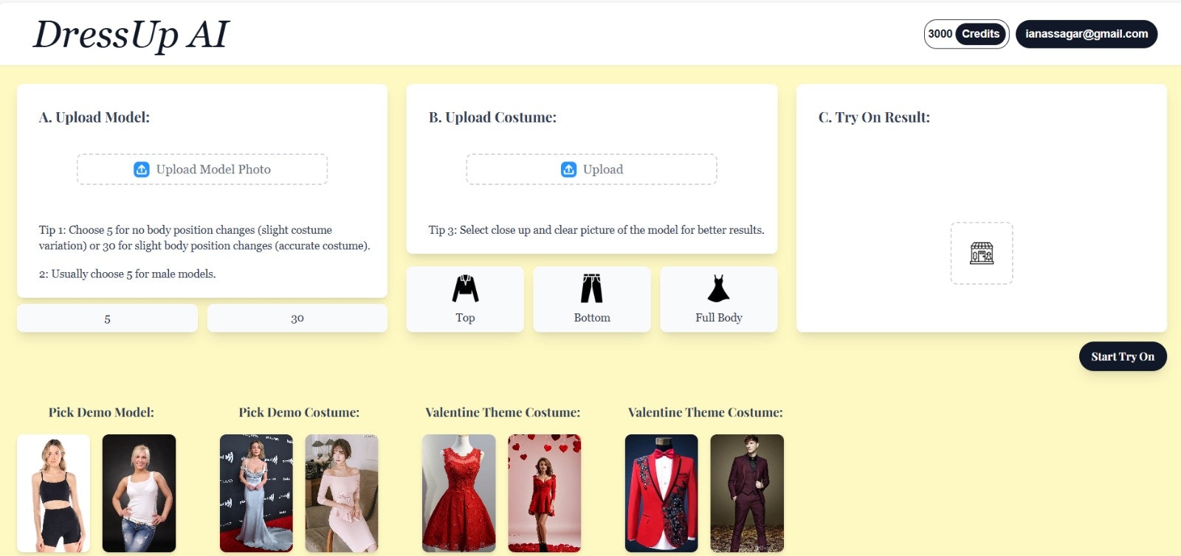Choose the Full Body costume type

[719, 299]
